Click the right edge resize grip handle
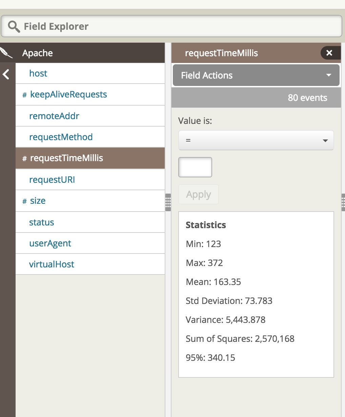345x417 pixels. coord(343,202)
